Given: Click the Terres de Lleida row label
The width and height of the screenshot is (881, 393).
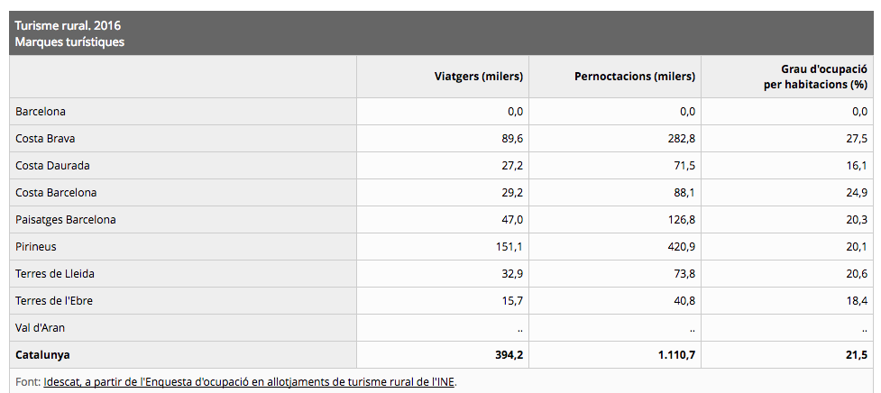Looking at the screenshot, I should coord(54,274).
